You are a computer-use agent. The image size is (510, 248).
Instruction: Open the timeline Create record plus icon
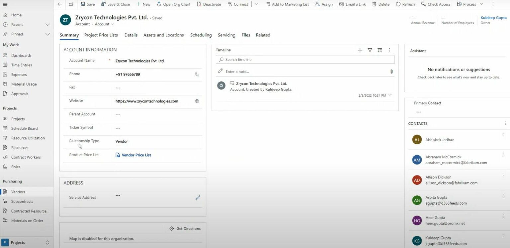tap(360, 50)
